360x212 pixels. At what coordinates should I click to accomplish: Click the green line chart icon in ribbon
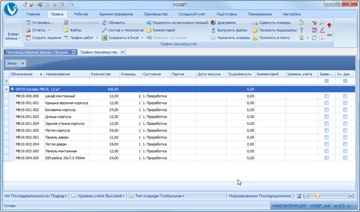302,23
